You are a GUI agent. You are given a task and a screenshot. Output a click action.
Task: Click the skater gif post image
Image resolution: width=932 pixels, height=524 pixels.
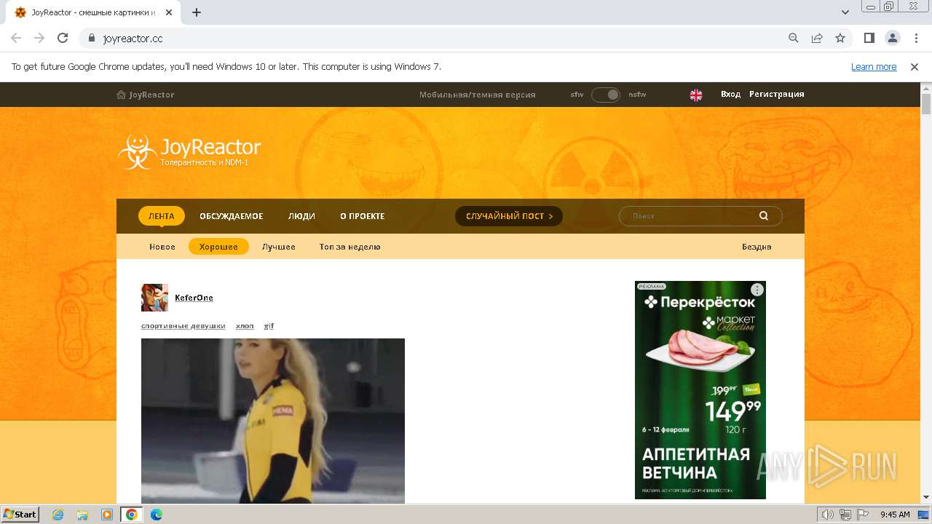point(273,421)
